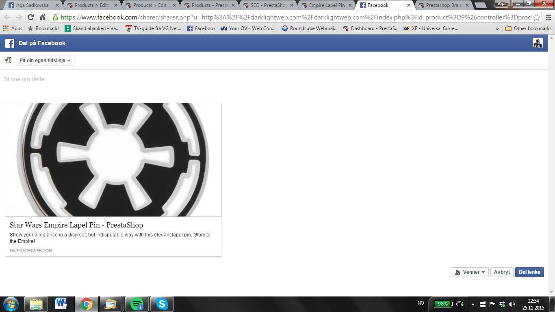Click the Facebook logo in the share header
The height and width of the screenshot is (312, 555).
click(x=10, y=43)
